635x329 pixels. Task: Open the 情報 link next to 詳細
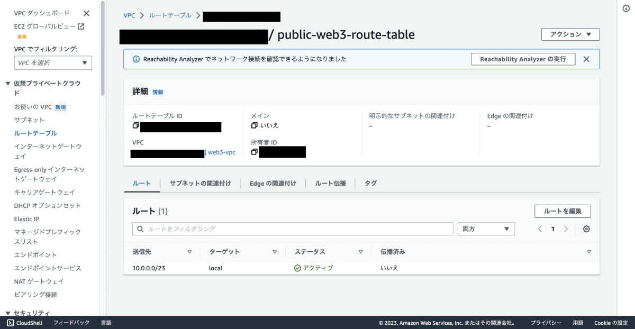(x=158, y=92)
